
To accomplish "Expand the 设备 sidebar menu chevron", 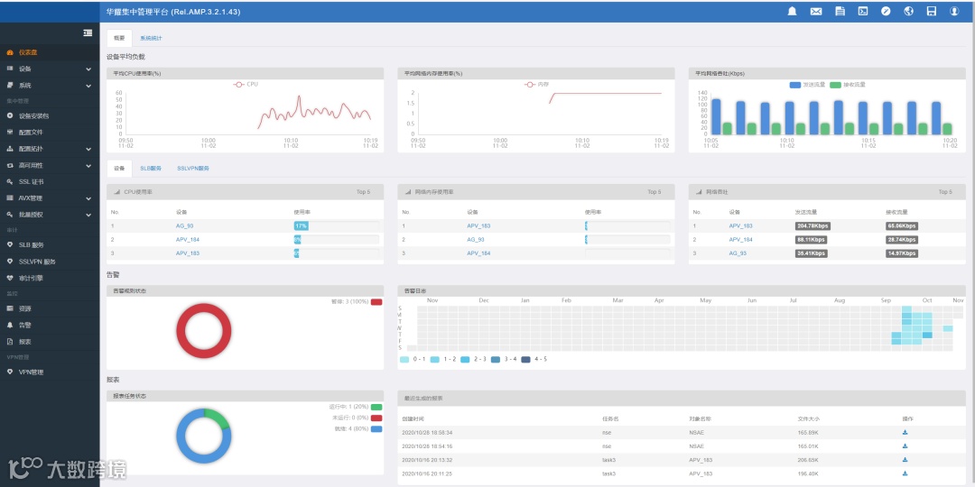I will click(88, 69).
